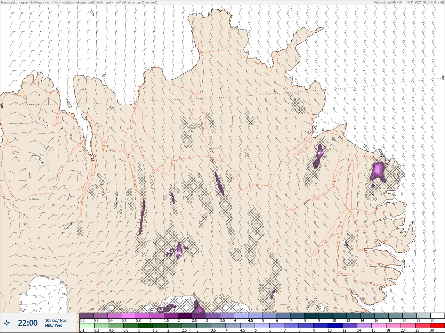The width and height of the screenshot is (445, 333).
Task: Pick the dusky purple 0.2 swatch in upper legend
Action: [x=87, y=316]
